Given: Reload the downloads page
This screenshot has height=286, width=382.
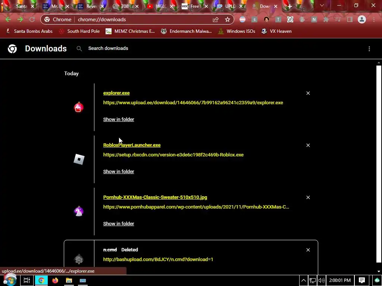Looking at the screenshot, I should 32,19.
